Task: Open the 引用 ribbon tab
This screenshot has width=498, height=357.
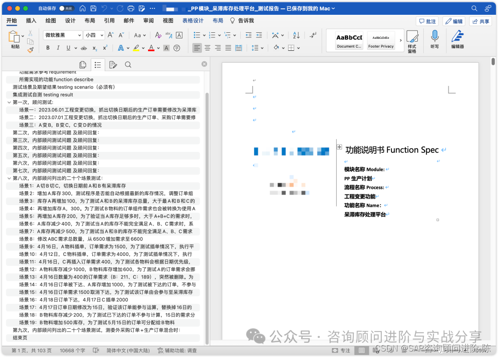Action: point(109,21)
